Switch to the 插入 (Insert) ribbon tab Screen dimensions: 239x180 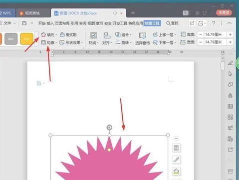point(50,23)
